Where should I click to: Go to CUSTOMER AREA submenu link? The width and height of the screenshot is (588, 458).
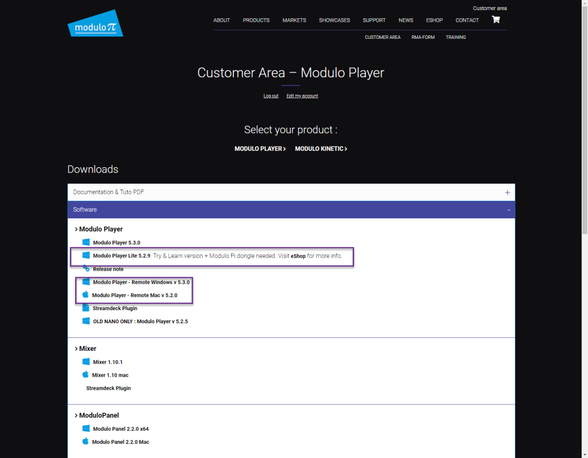(383, 37)
